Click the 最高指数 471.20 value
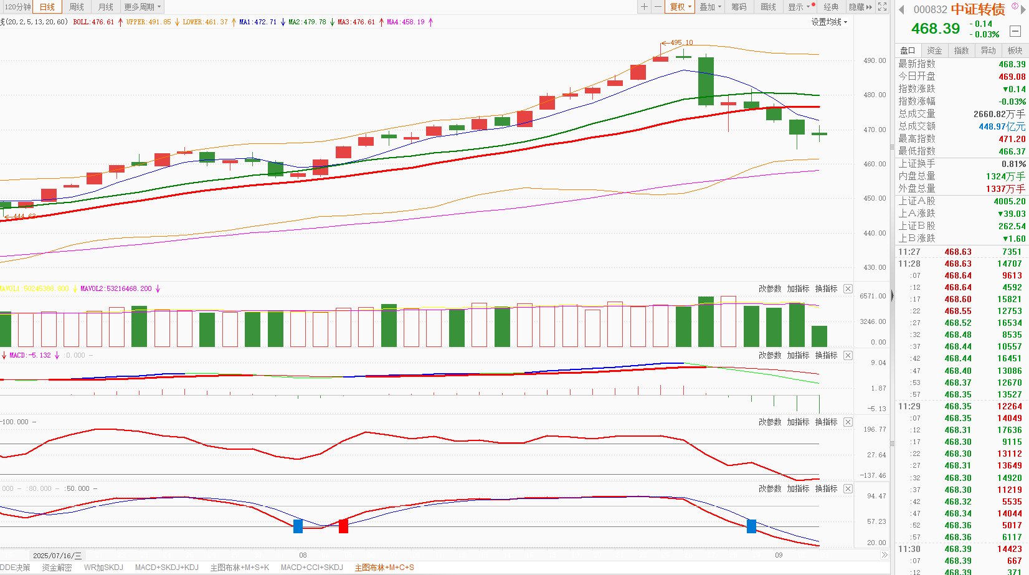This screenshot has width=1029, height=575. click(1012, 139)
